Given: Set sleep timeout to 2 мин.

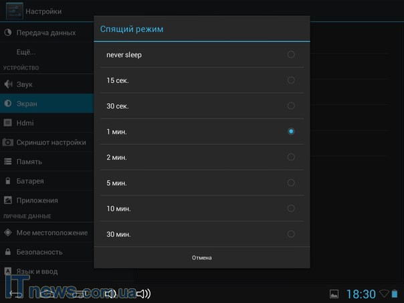Looking at the screenshot, I should tap(290, 157).
